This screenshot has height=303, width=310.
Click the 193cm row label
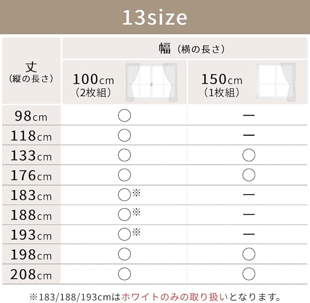(32, 234)
